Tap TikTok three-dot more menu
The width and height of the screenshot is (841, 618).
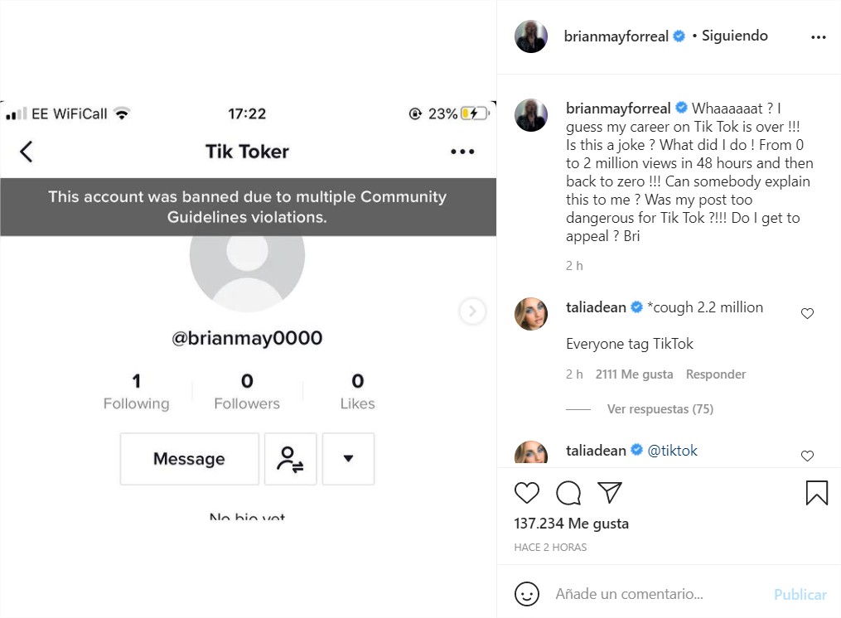pyautogui.click(x=462, y=152)
